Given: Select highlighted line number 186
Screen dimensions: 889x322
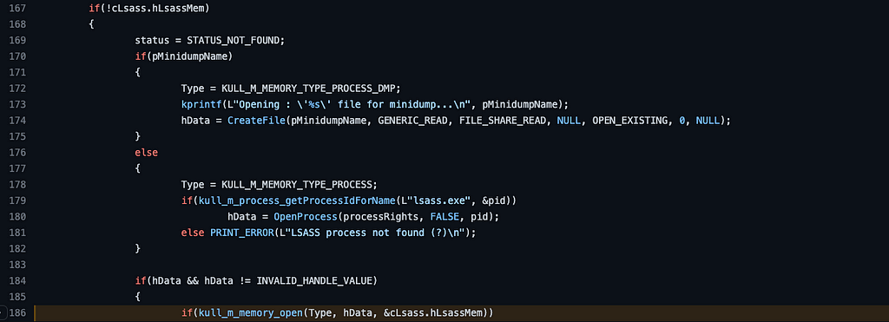Looking at the screenshot, I should coord(18,313).
